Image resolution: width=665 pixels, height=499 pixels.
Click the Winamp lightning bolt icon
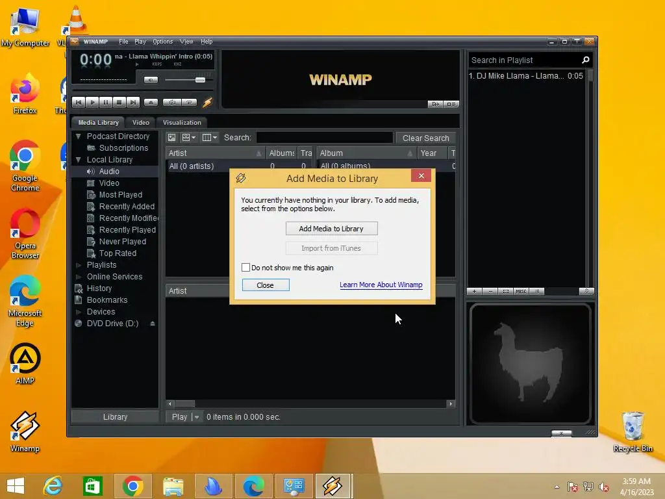coord(207,102)
